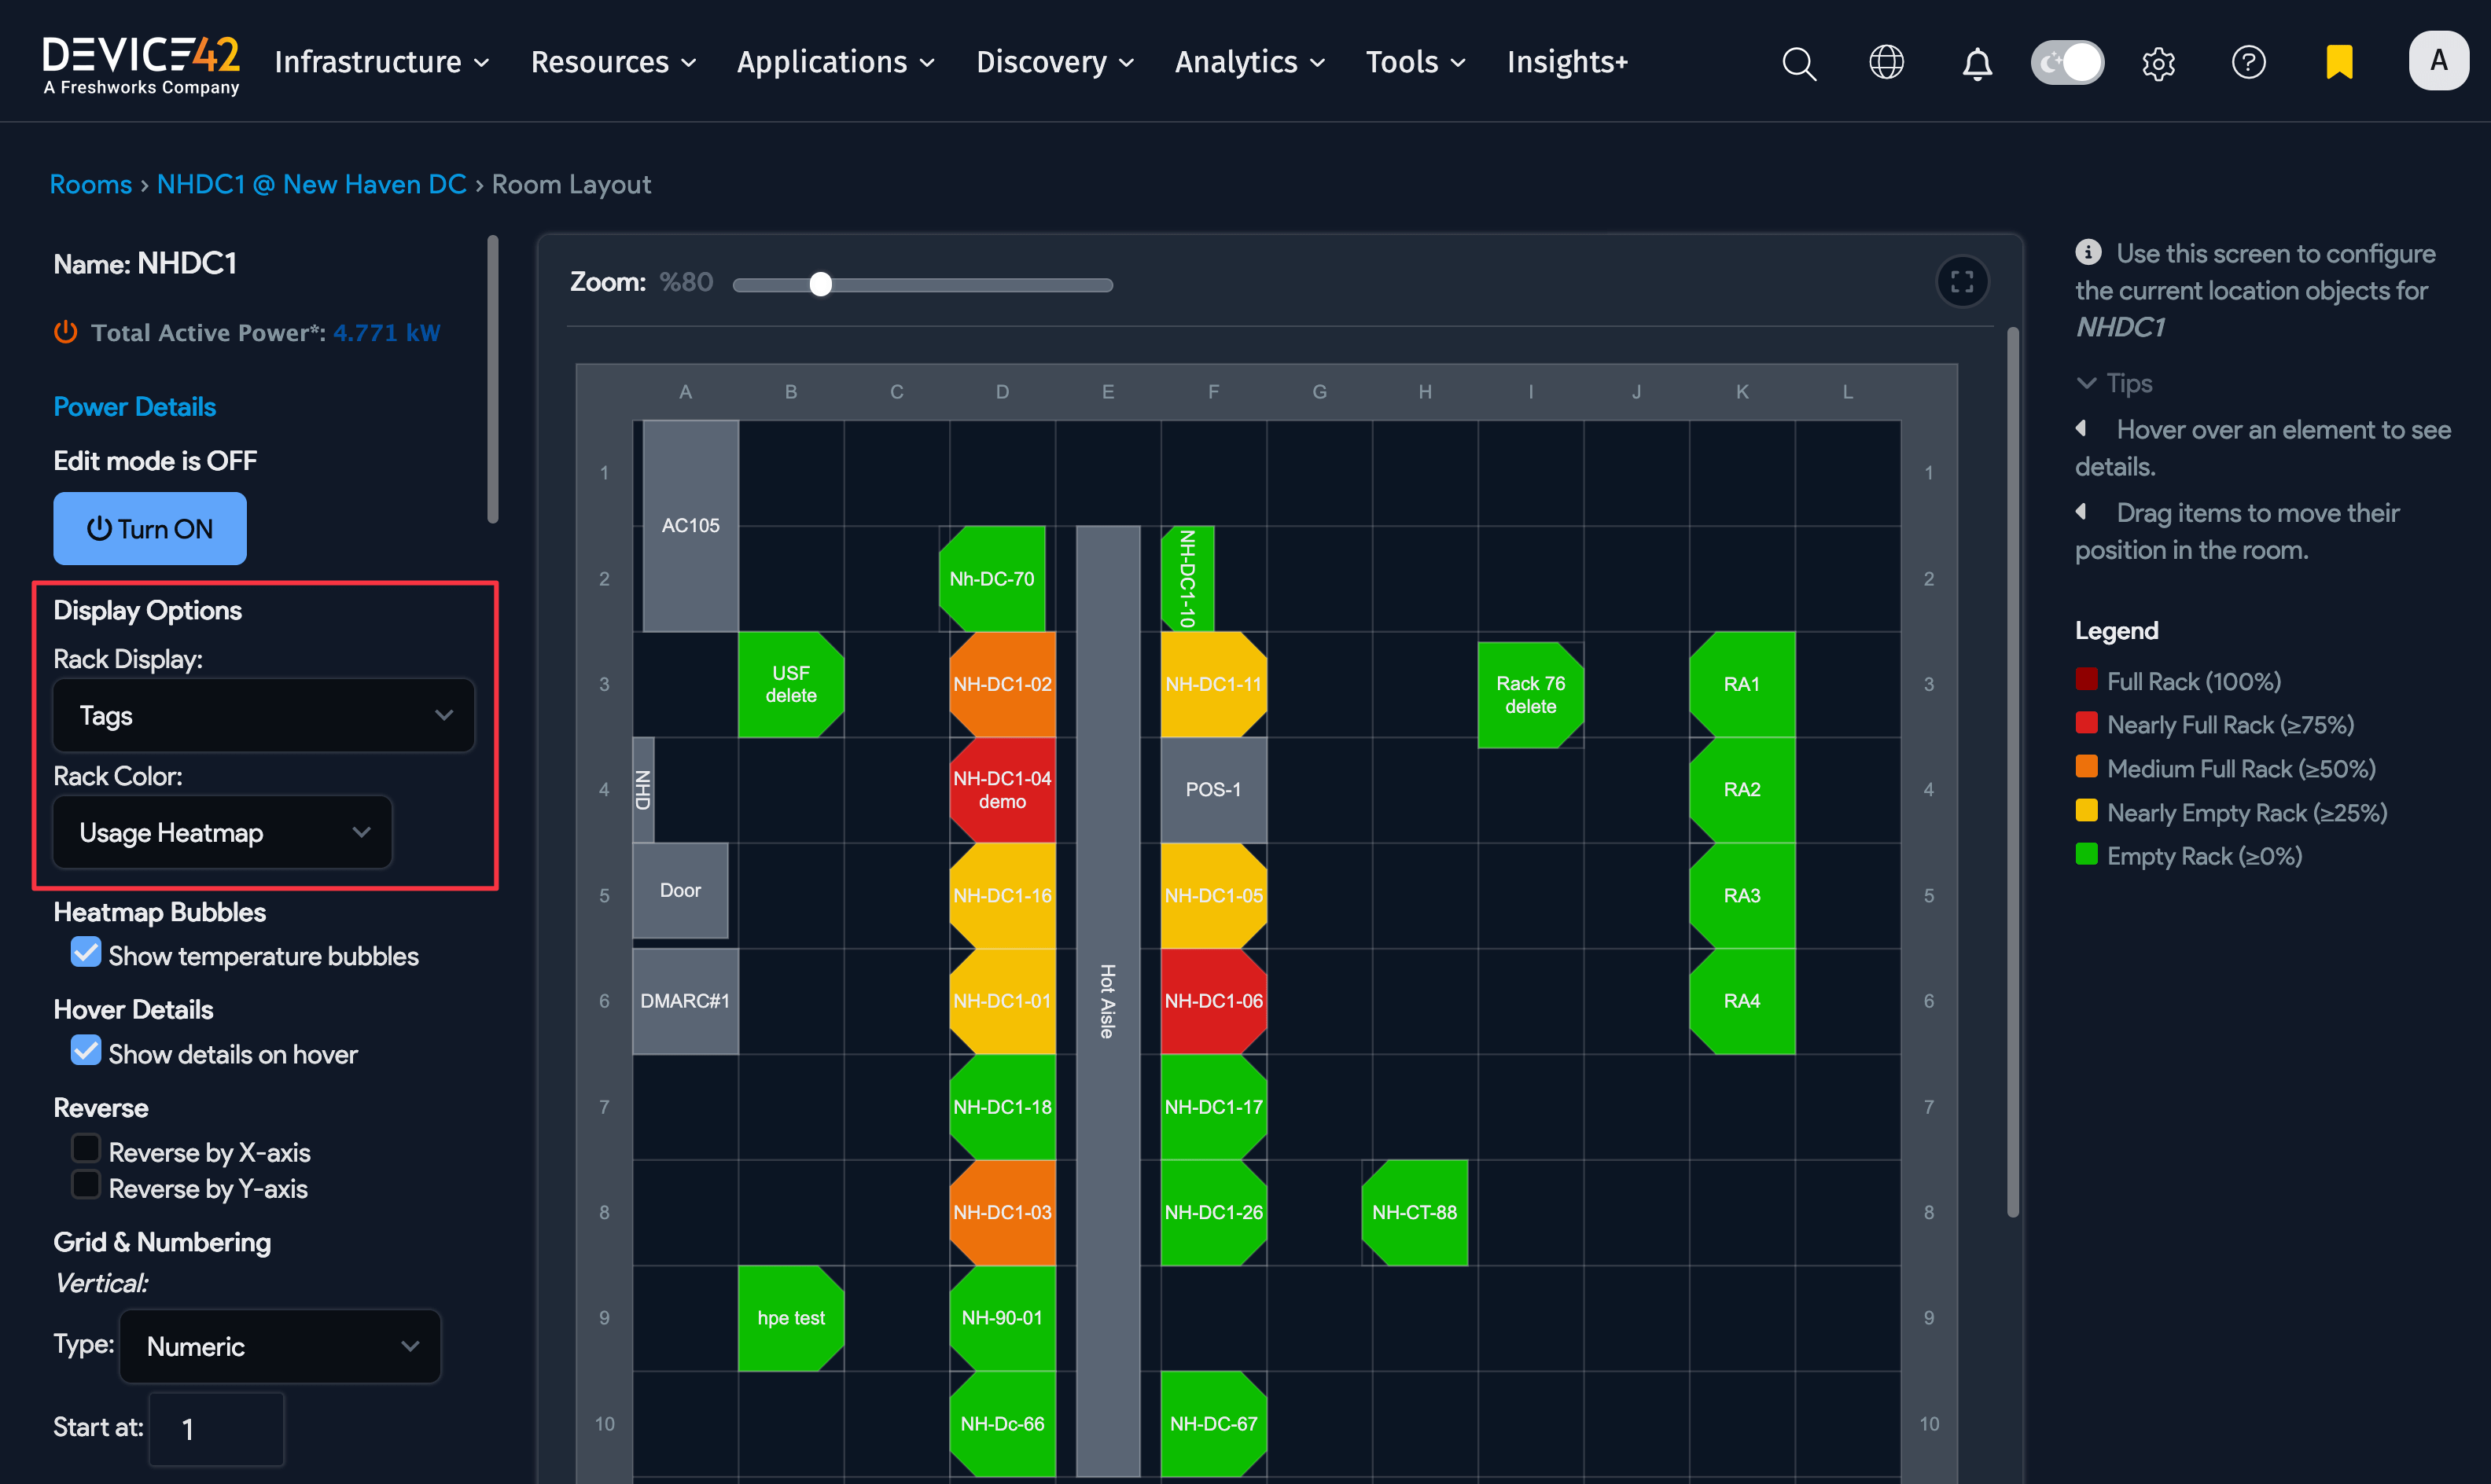The height and width of the screenshot is (1484, 2491).
Task: Click the Zoom slider handle
Action: coord(820,285)
